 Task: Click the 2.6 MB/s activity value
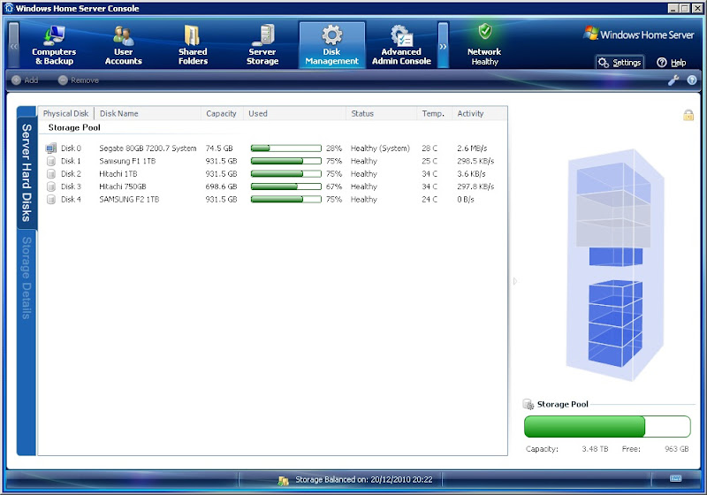[x=472, y=148]
